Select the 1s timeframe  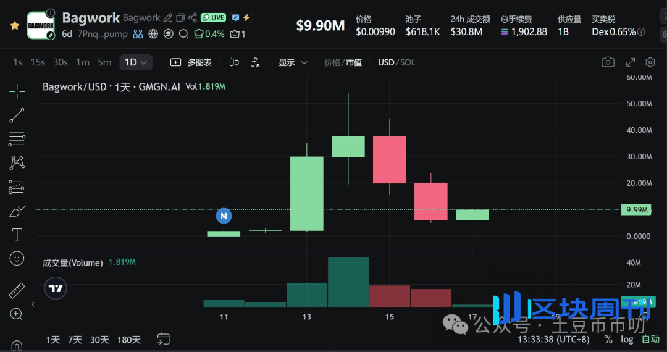[17, 62]
